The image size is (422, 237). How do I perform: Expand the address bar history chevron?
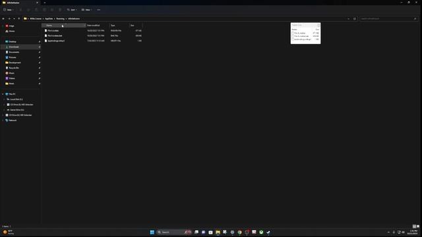point(349,19)
